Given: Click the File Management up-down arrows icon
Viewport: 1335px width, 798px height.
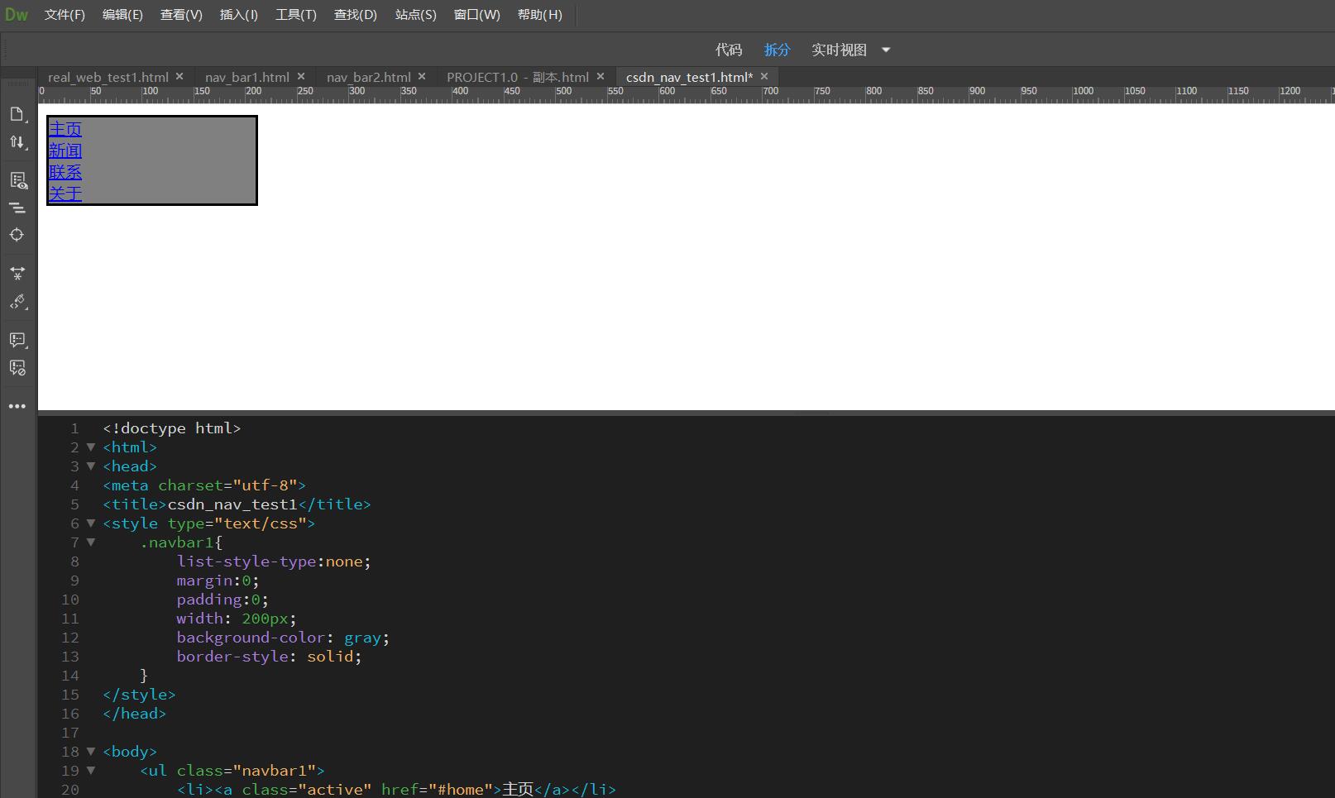Looking at the screenshot, I should pyautogui.click(x=18, y=141).
